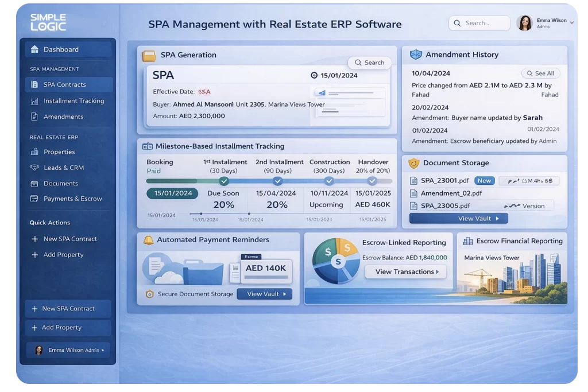
Task: Click the Leads & CRM handshake icon
Action: 34,168
